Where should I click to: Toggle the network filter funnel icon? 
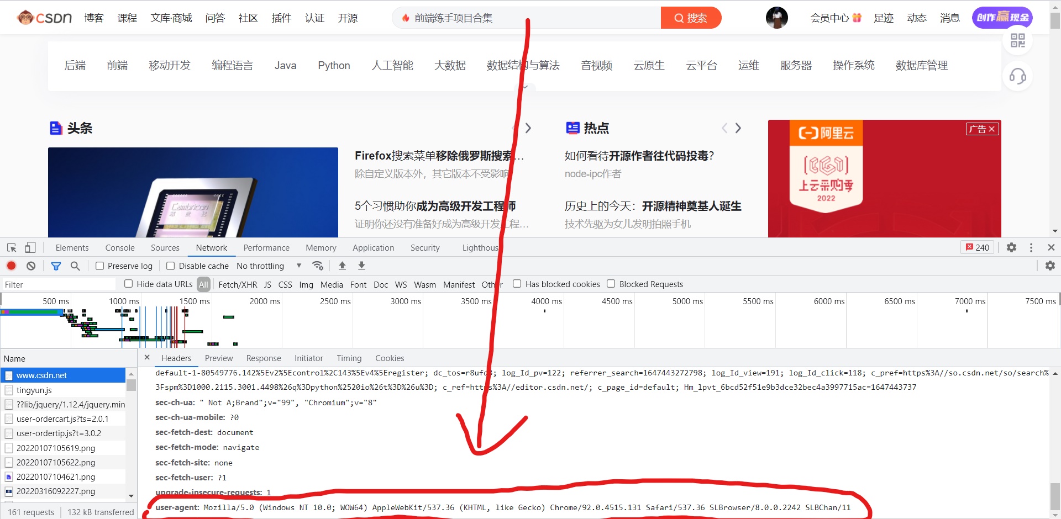click(x=56, y=266)
